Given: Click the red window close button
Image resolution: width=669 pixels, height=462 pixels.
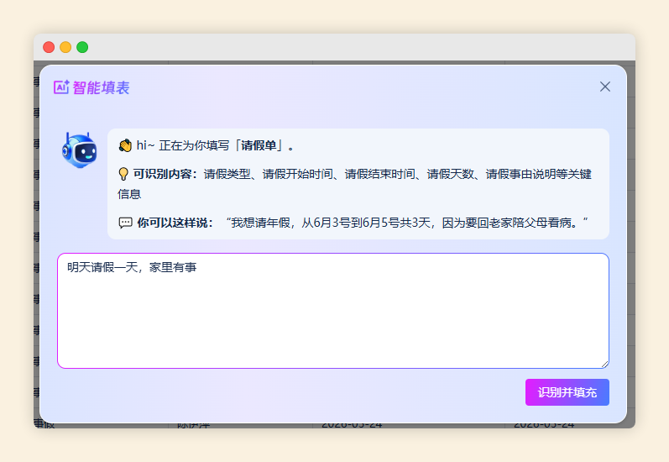Looking at the screenshot, I should (49, 47).
